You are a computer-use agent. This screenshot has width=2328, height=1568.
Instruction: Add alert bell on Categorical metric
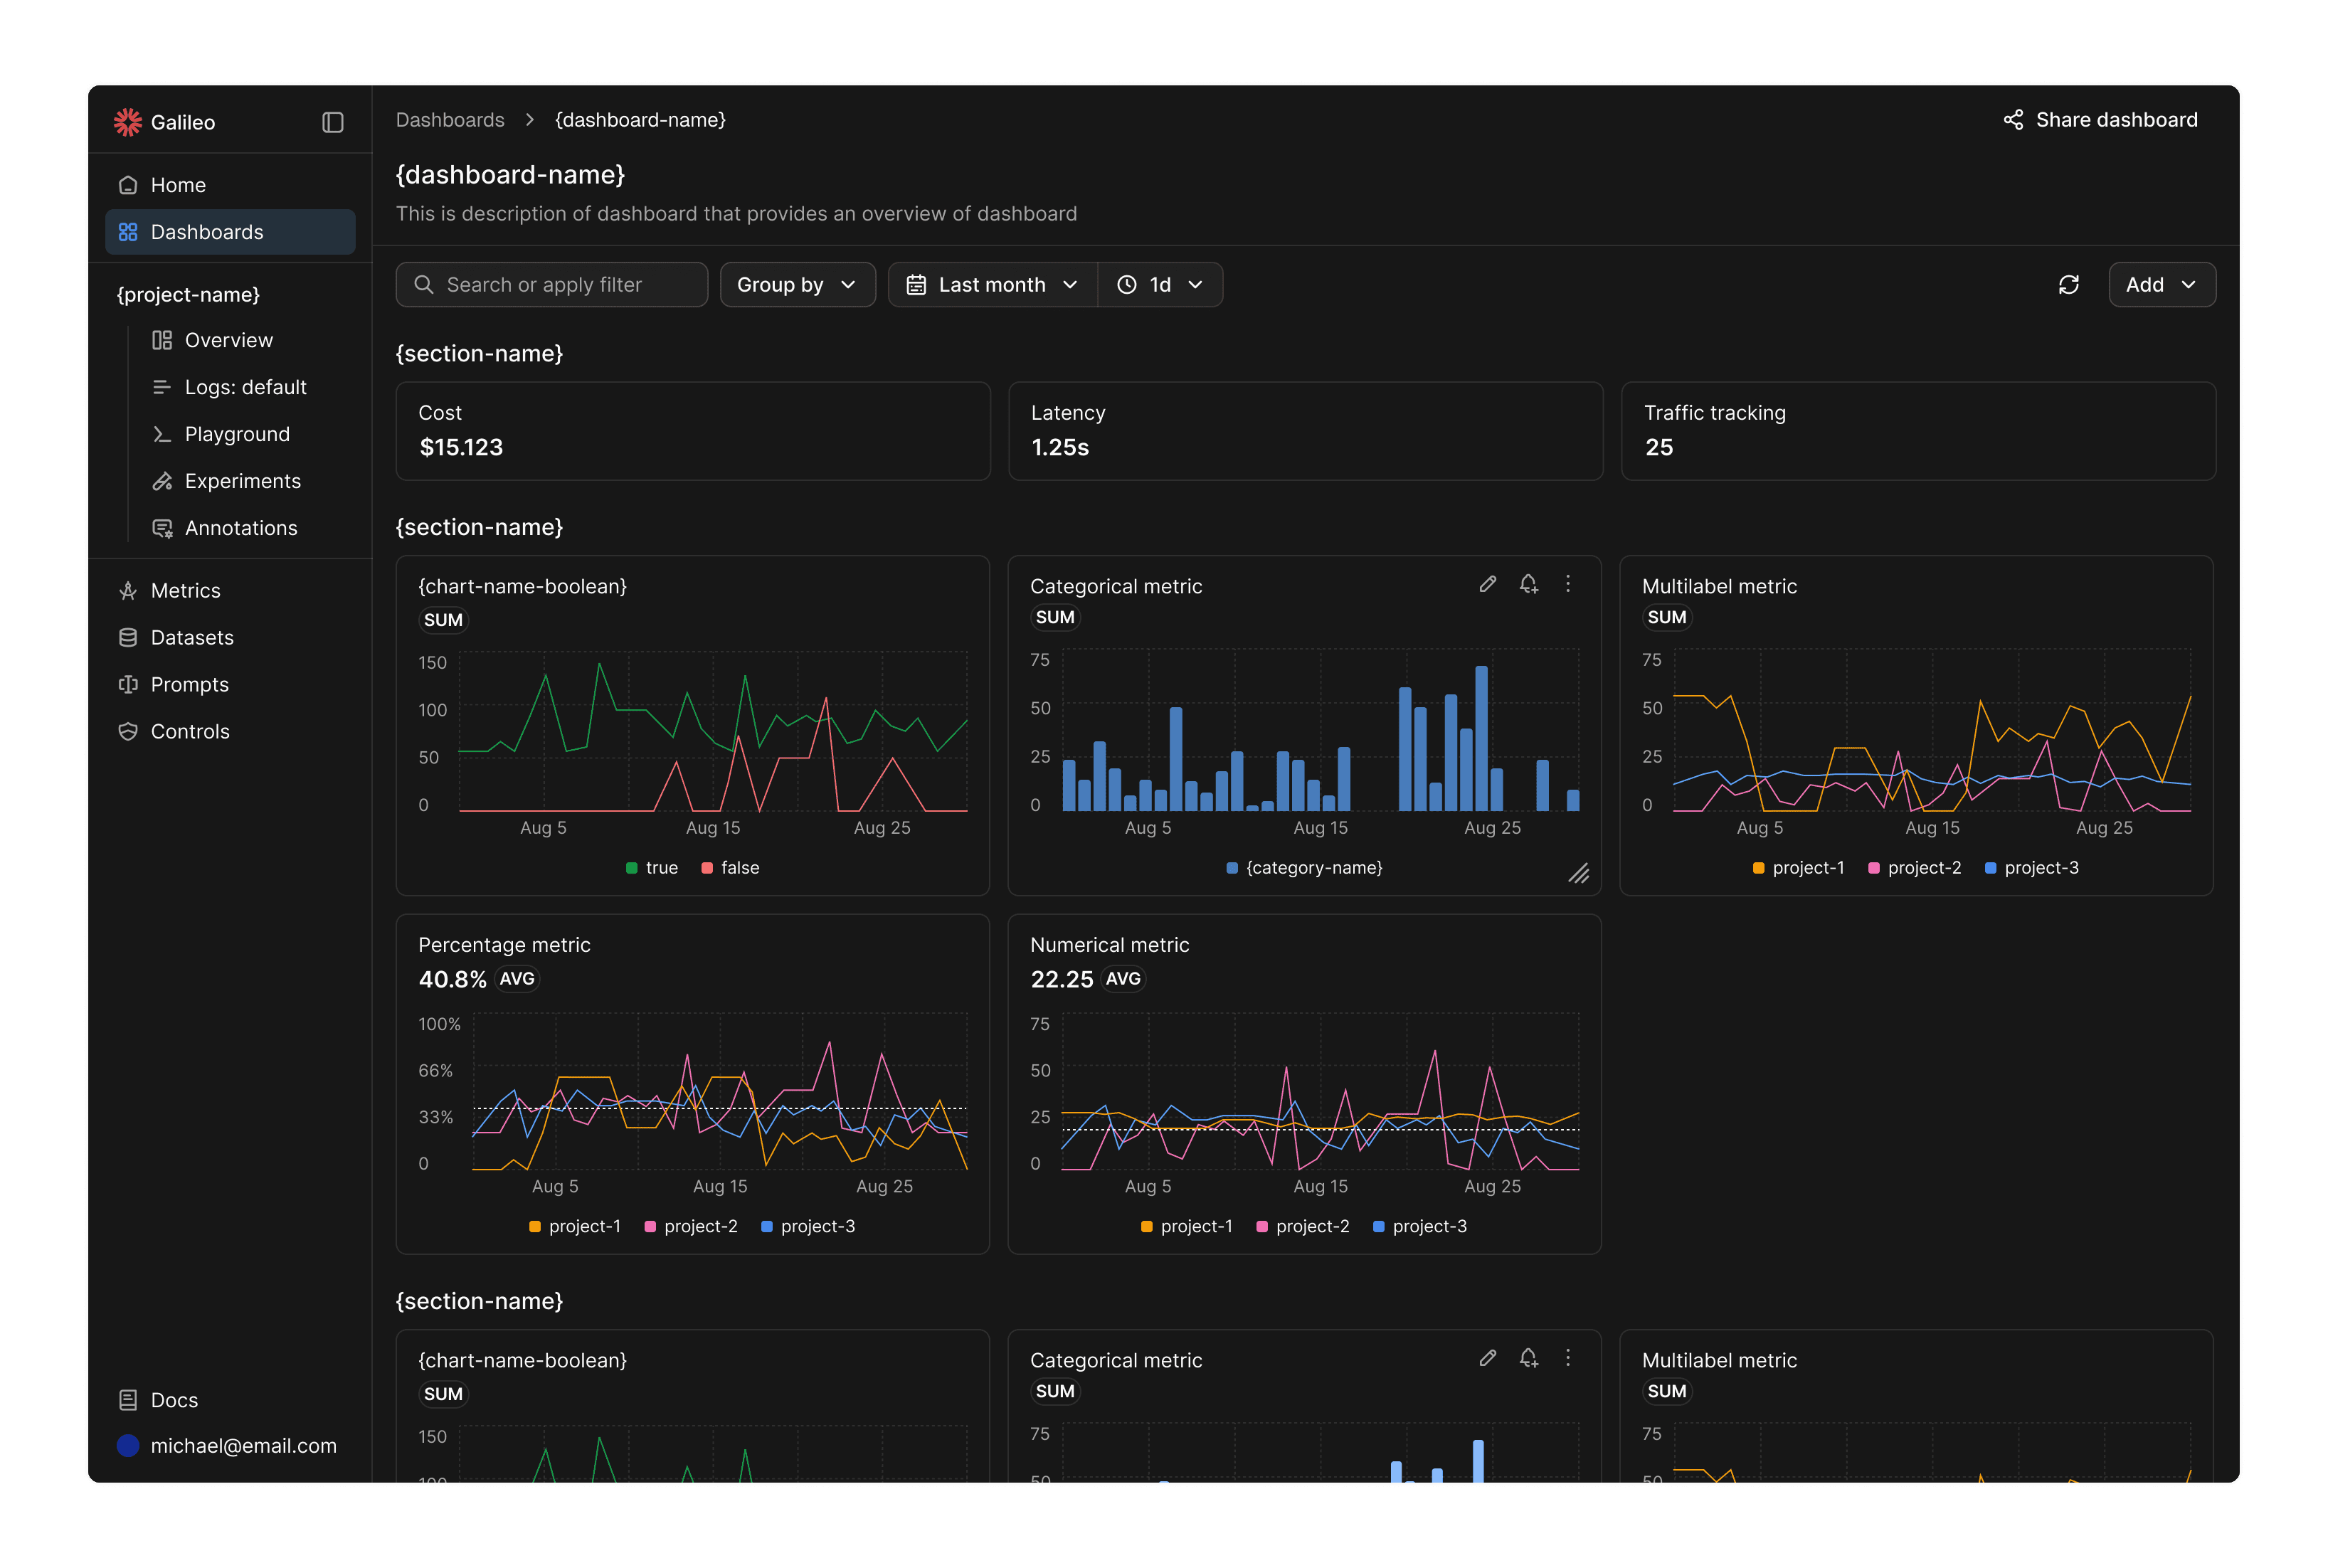[1528, 584]
